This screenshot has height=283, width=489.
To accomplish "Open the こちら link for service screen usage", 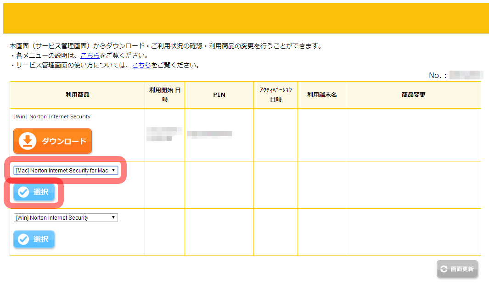I will pyautogui.click(x=141, y=65).
